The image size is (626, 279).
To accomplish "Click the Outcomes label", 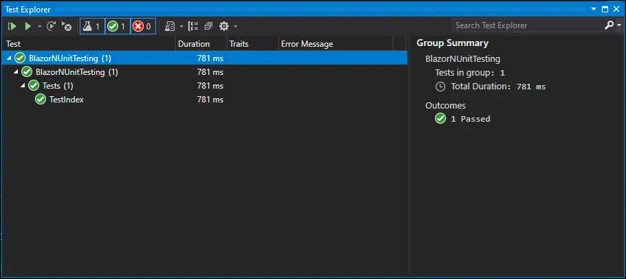I will tap(445, 106).
